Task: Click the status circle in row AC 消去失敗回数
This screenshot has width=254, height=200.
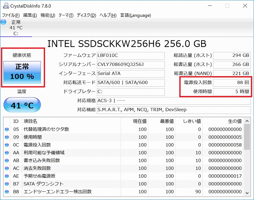Action: [7, 168]
